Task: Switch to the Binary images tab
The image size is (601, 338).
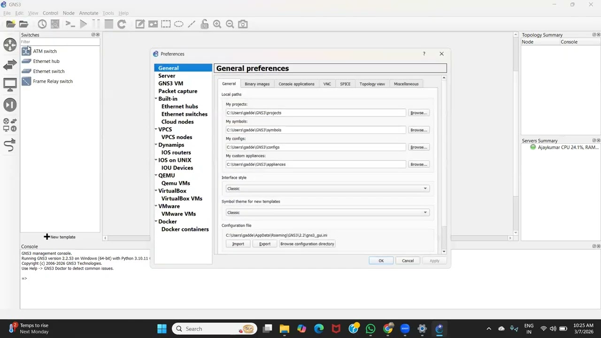Action: pyautogui.click(x=257, y=84)
